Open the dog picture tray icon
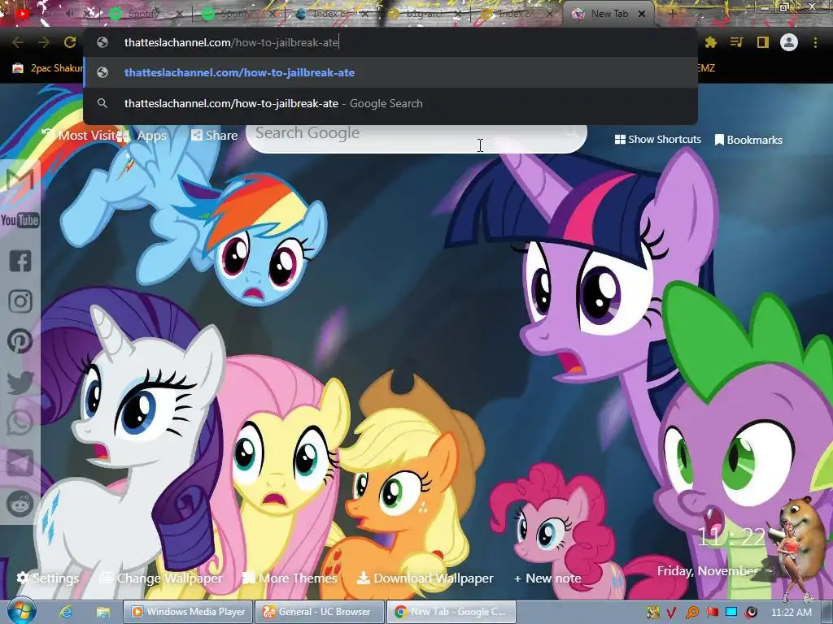 point(652,613)
